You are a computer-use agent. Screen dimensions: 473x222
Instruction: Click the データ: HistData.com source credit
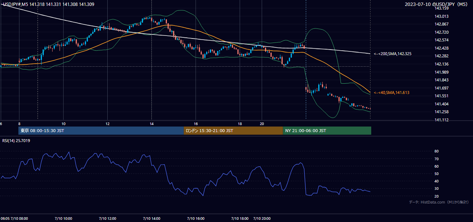(x=439, y=202)
